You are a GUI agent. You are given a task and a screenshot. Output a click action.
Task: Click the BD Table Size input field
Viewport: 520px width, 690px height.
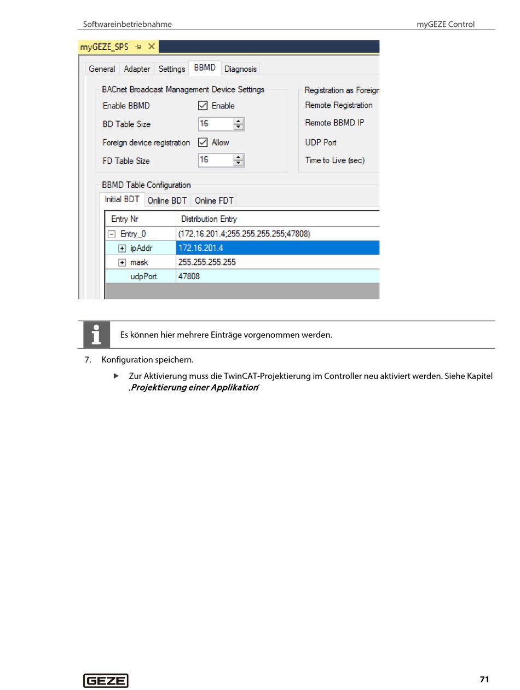pyautogui.click(x=216, y=124)
